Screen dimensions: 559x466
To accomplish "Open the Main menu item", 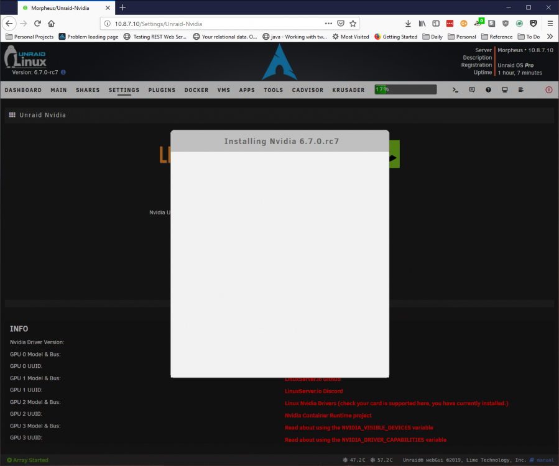I will click(x=59, y=90).
